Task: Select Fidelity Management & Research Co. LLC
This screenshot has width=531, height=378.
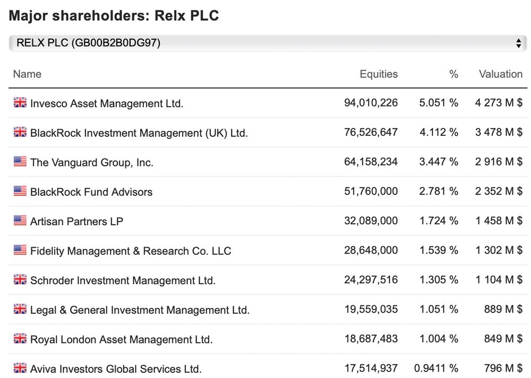Action: (x=131, y=251)
